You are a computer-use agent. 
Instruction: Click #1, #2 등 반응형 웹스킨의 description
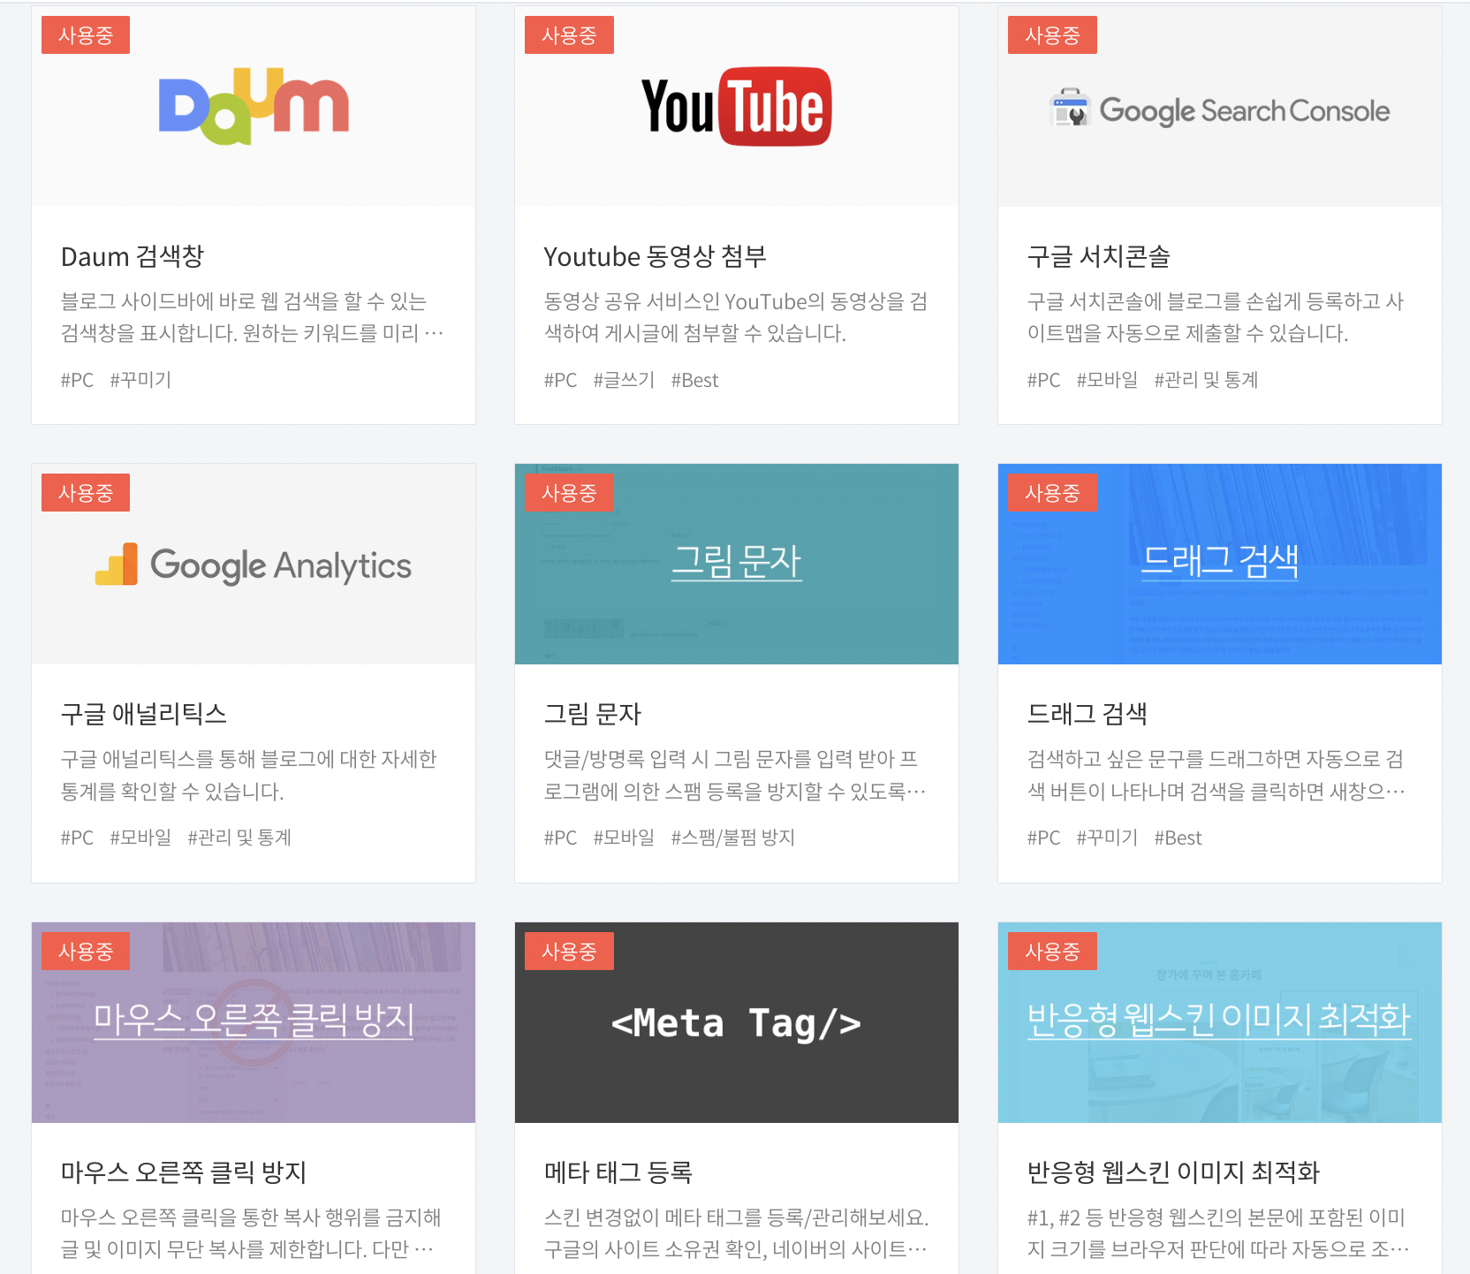tap(1217, 1233)
